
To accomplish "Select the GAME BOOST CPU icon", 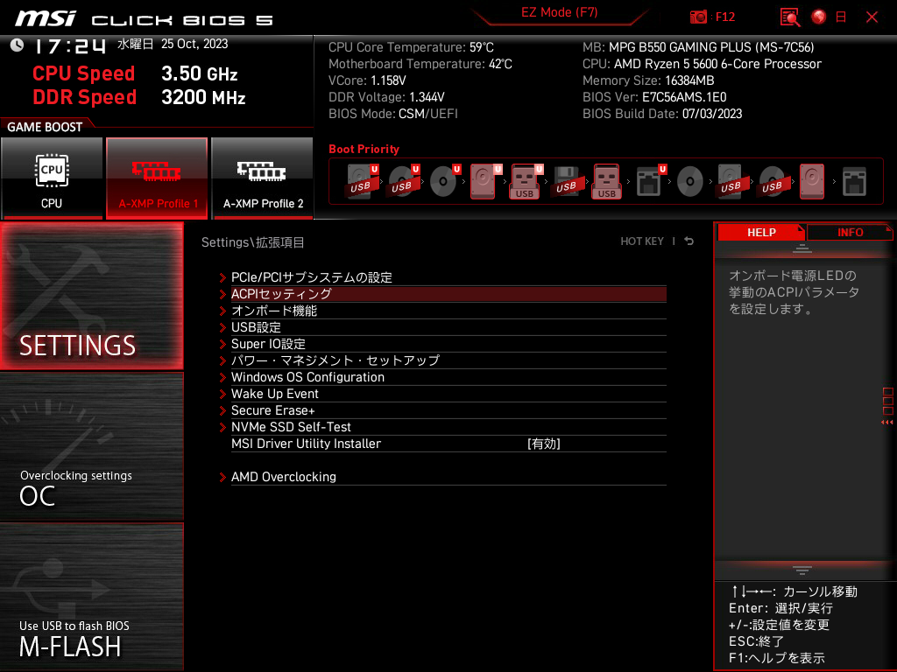I will click(x=52, y=178).
